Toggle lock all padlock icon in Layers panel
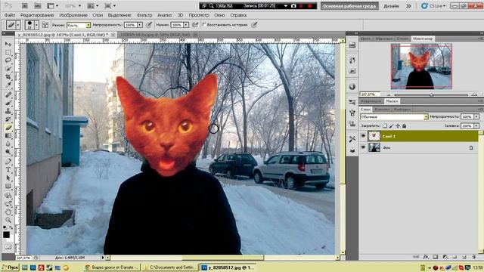 404,126
